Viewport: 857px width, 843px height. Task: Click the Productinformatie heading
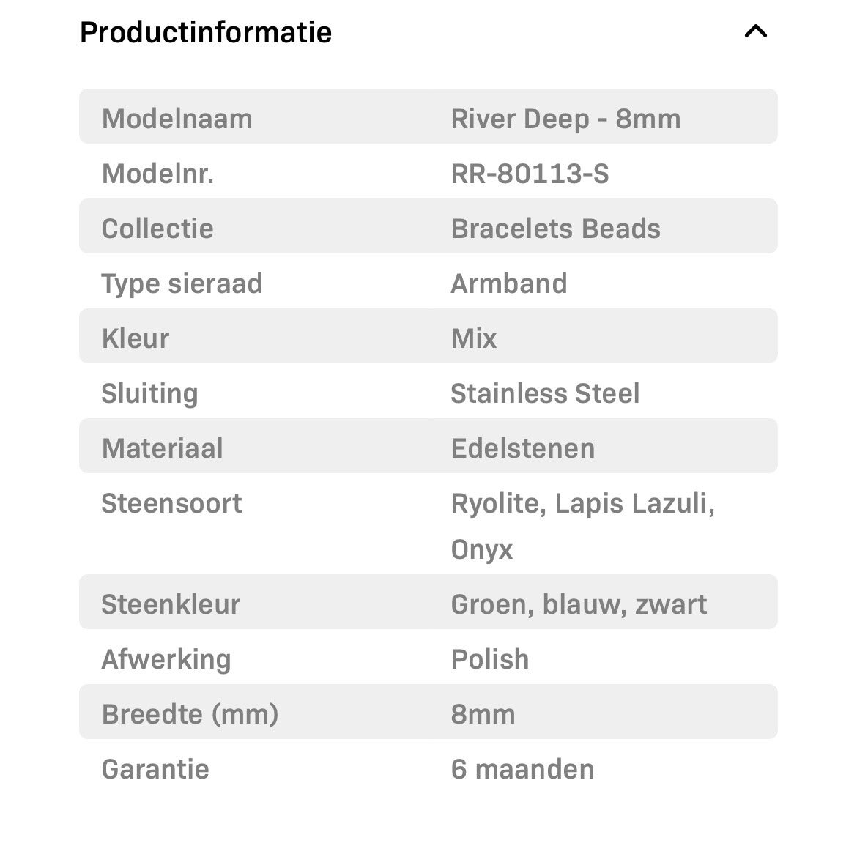point(206,32)
